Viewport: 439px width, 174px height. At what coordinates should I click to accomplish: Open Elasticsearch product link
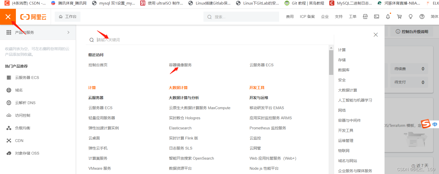pyautogui.click(x=180, y=128)
